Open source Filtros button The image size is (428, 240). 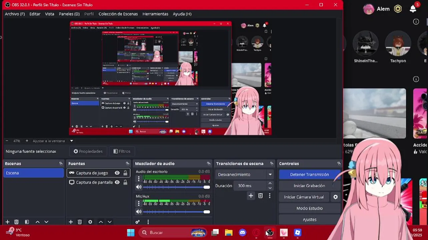122,151
